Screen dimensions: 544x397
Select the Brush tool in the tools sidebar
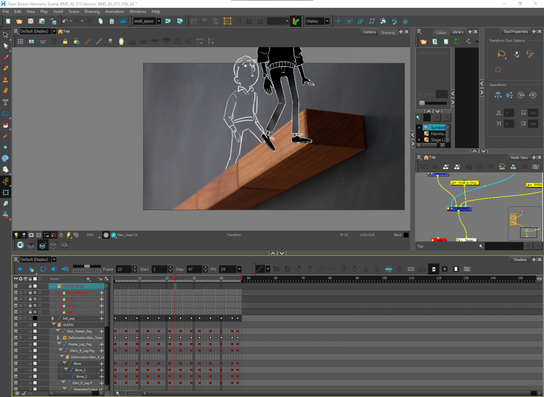[x=6, y=57]
